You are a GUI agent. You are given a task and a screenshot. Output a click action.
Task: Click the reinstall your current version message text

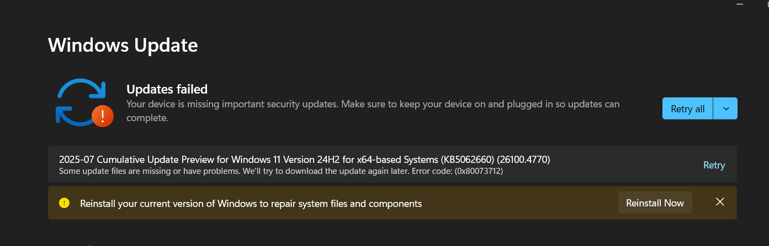(251, 204)
